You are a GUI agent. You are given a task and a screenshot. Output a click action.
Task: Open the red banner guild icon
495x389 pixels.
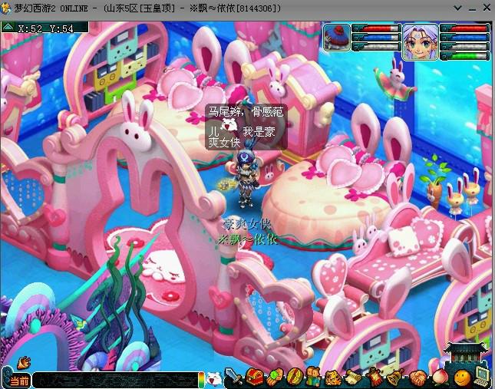375,377
